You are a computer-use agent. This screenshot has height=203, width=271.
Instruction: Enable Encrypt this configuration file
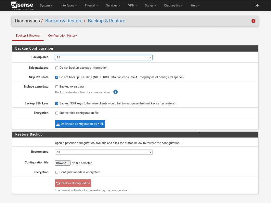click(x=57, y=113)
